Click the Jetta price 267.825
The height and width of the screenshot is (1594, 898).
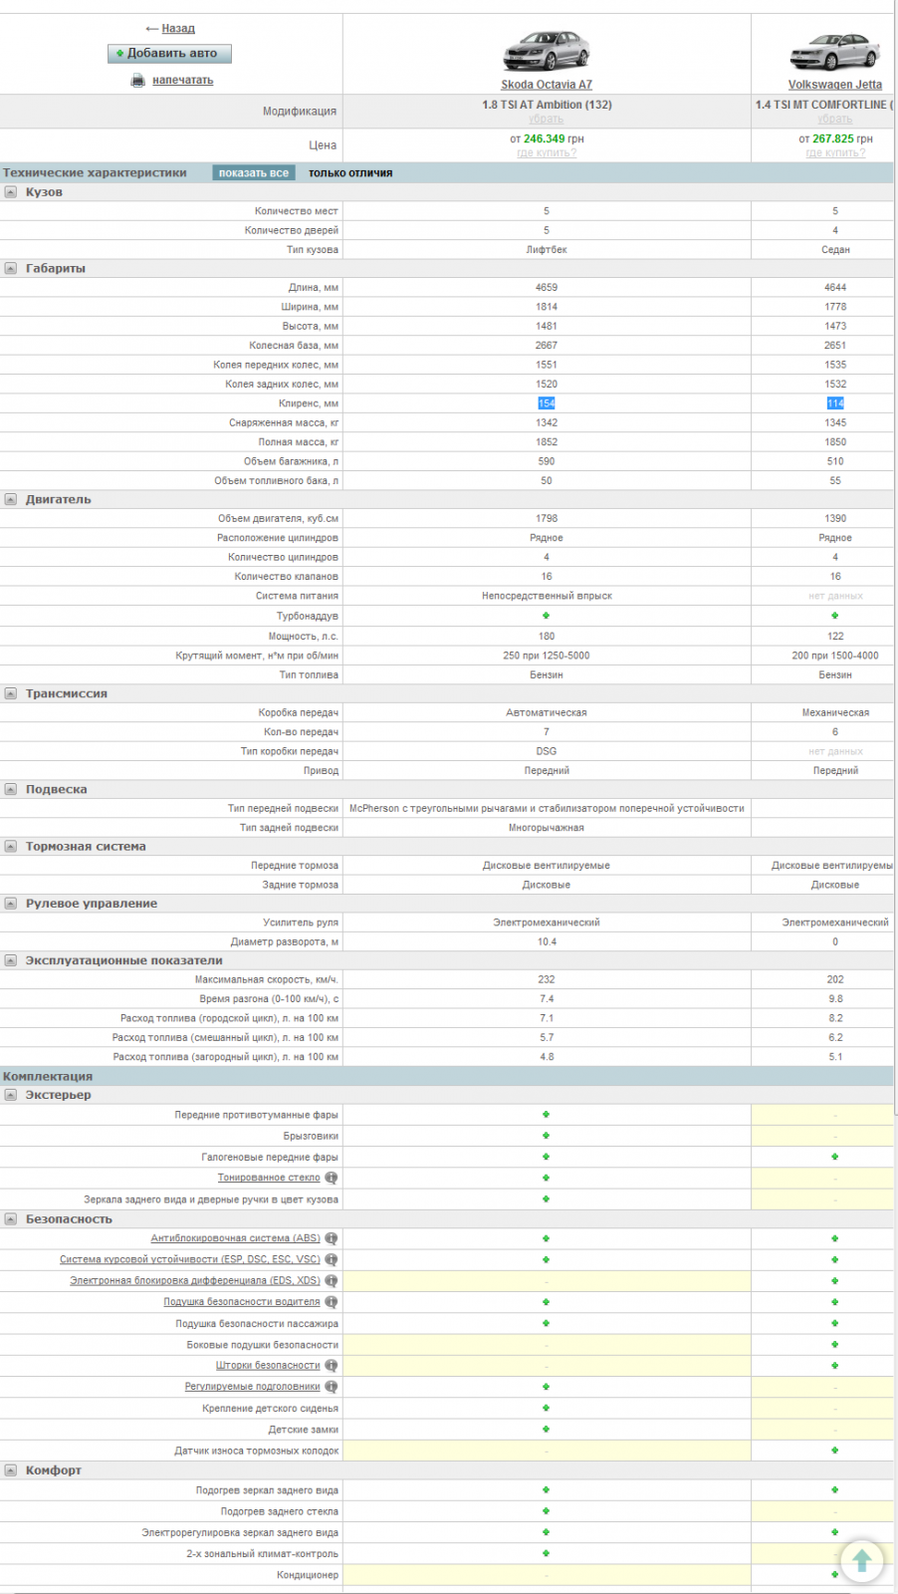[x=833, y=139]
